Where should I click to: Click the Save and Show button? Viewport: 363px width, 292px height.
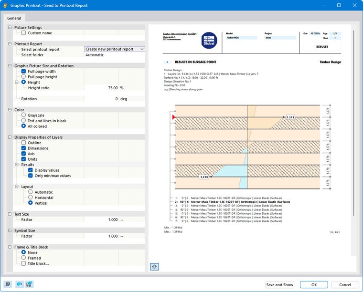[x=280, y=285]
